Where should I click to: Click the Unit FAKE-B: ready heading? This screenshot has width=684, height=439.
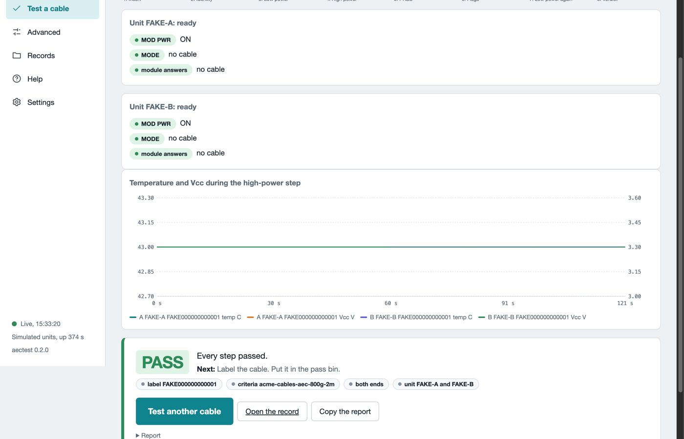pos(163,107)
